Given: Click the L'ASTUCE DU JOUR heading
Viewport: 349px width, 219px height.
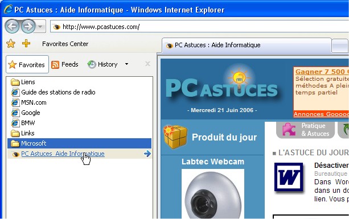Looking at the screenshot, I should tap(313, 152).
